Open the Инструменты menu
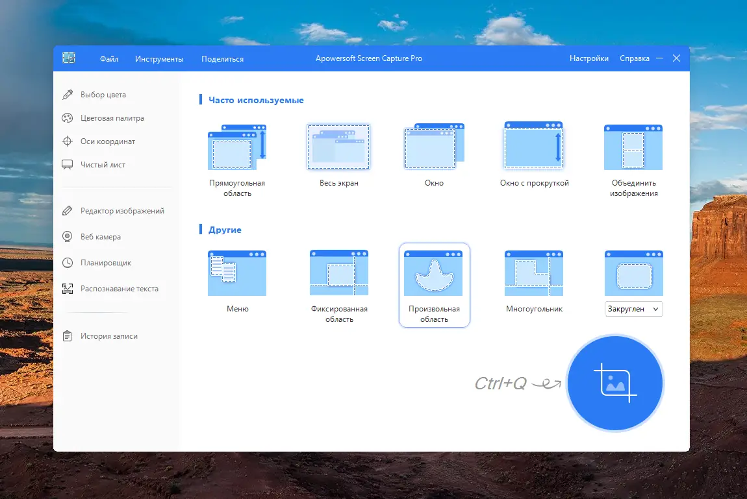 click(x=160, y=58)
